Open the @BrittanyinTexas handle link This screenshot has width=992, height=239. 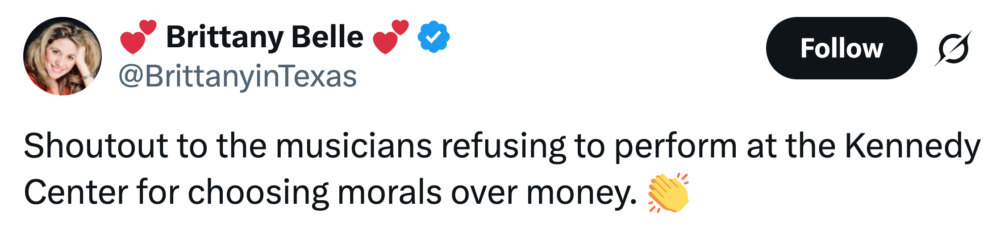point(238,76)
